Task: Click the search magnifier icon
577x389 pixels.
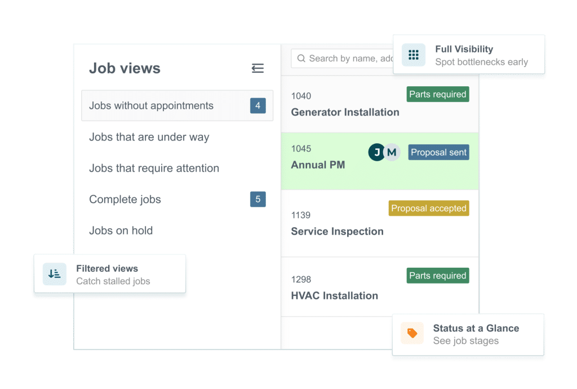Action: 301,59
